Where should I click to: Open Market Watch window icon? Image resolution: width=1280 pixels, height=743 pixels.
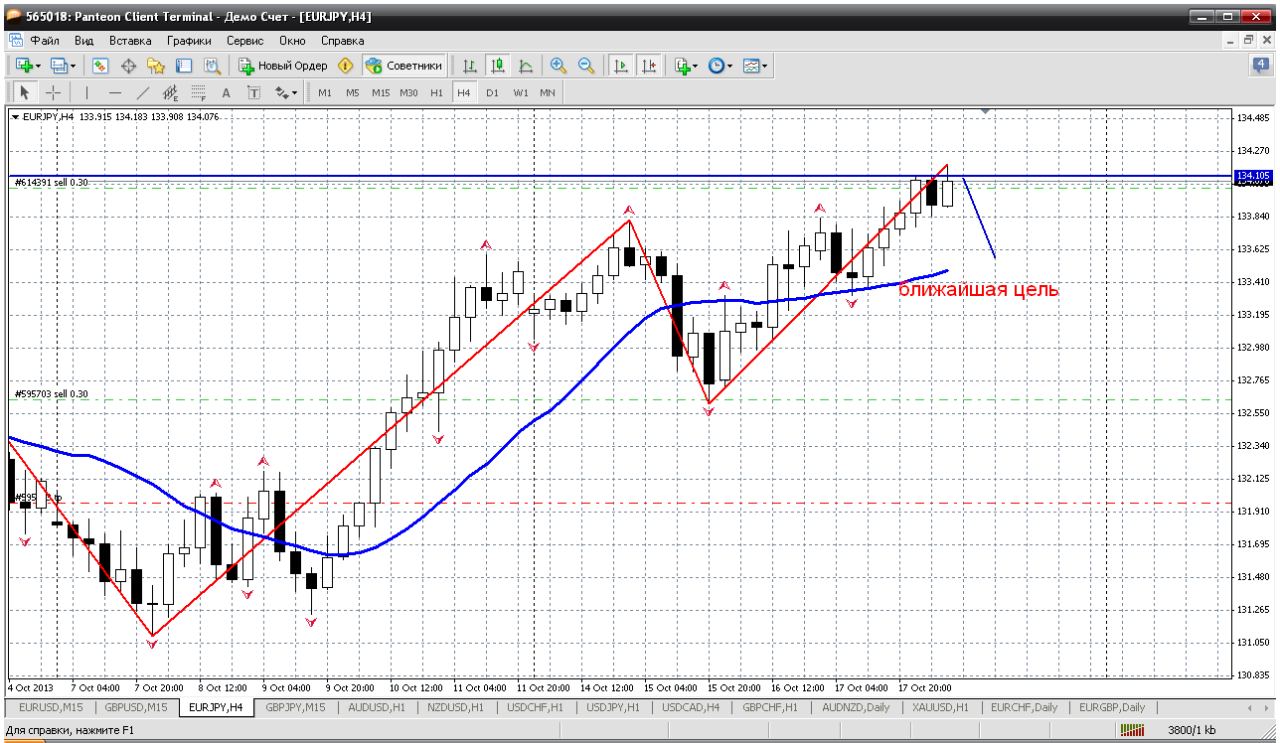pyautogui.click(x=100, y=66)
